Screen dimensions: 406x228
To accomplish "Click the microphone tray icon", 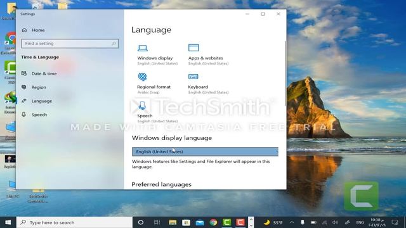I will point(303,222).
